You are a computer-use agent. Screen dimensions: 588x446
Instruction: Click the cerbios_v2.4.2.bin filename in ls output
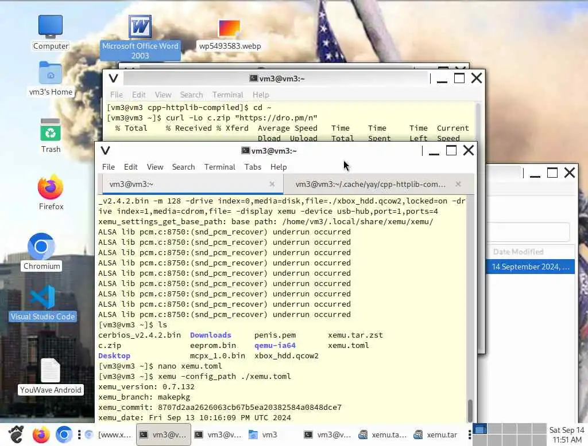[140, 335]
